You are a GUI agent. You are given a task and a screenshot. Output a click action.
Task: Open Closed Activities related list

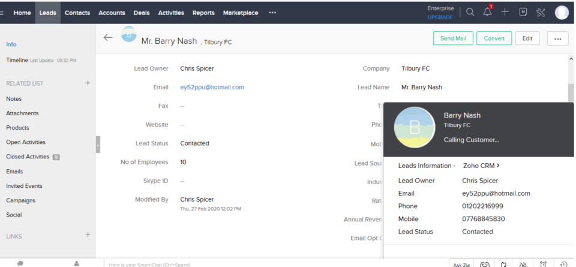click(28, 157)
